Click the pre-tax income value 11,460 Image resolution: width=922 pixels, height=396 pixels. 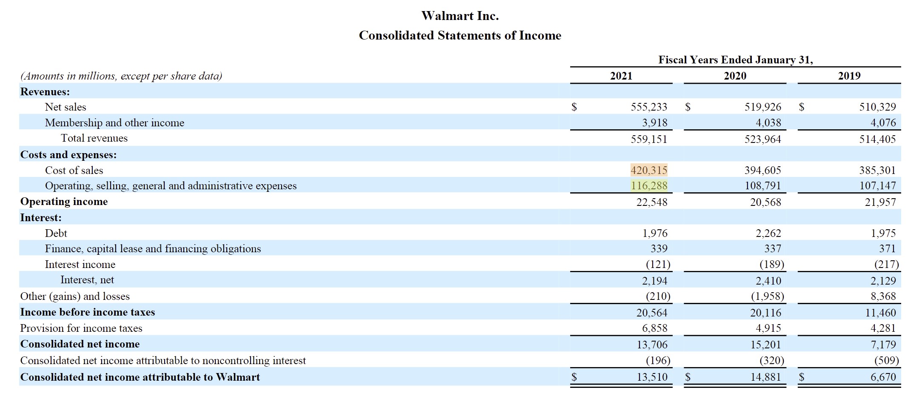click(x=880, y=313)
